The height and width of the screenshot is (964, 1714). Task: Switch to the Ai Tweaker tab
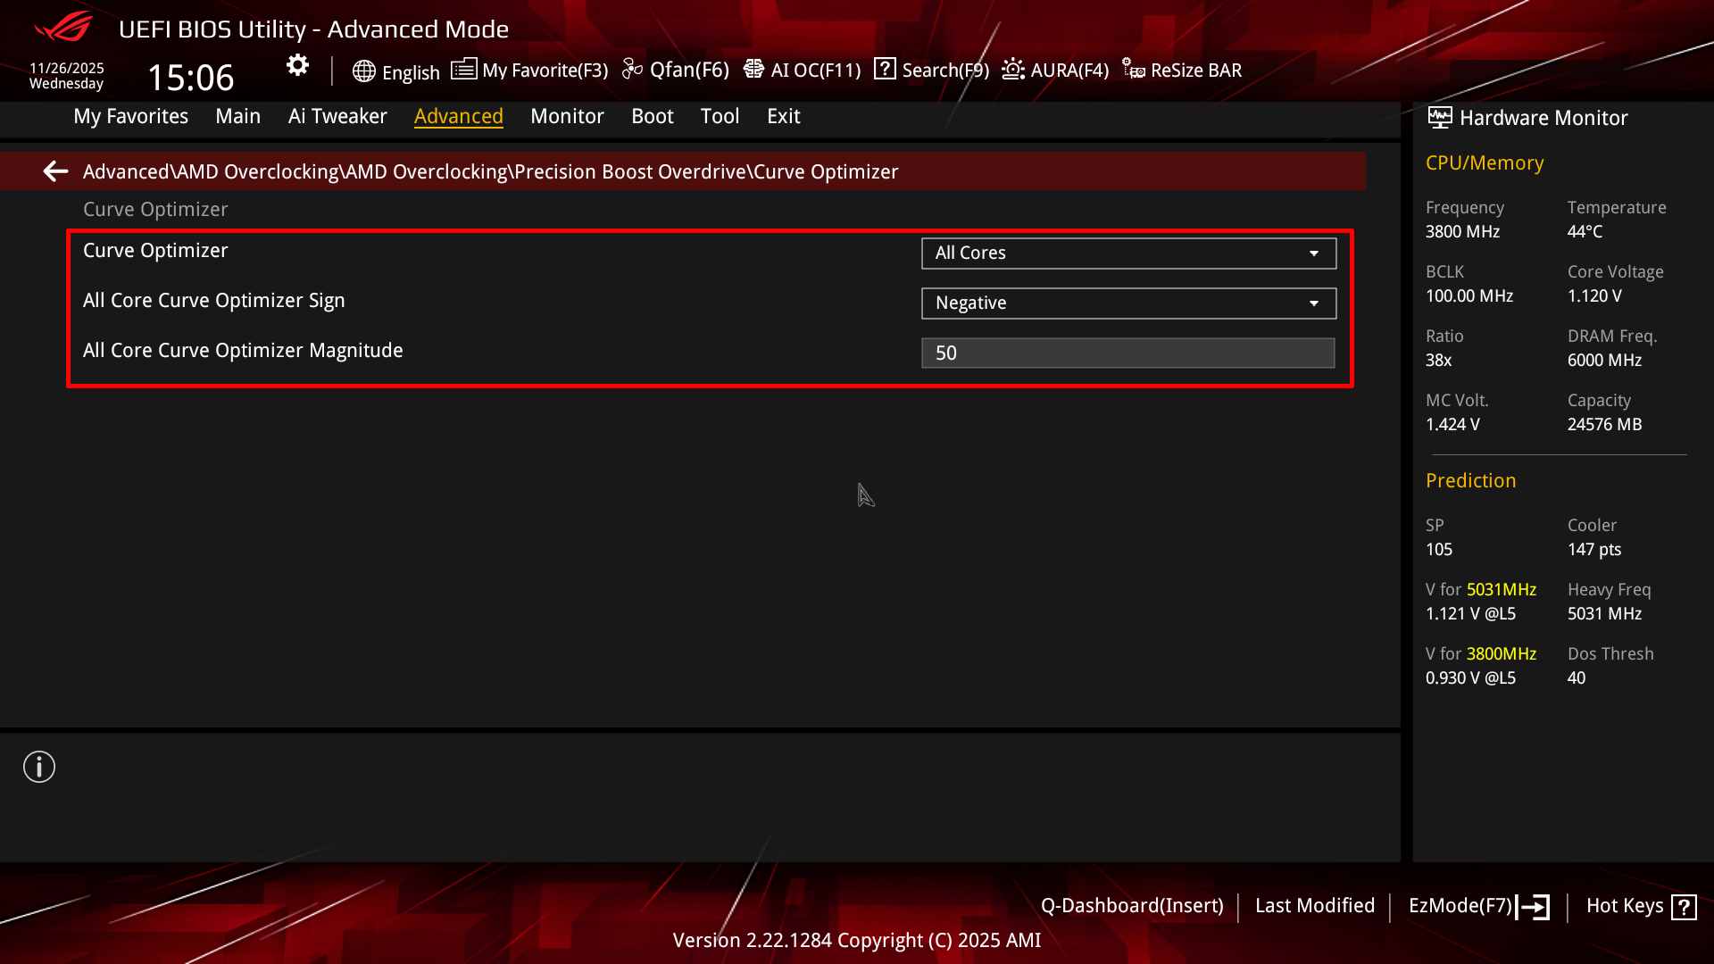(337, 116)
